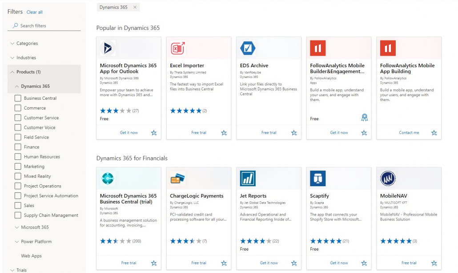
Task: Start a Free trial of ChargeLogic Payments
Action: (198, 263)
